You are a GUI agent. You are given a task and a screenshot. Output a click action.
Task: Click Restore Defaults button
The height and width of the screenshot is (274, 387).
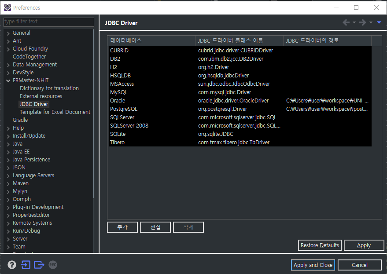click(320, 245)
